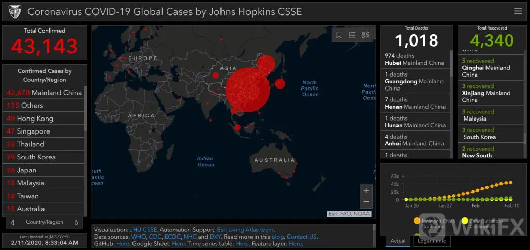Select Guangdong 1 deaths entry
The width and height of the screenshot is (530, 250).
[x=416, y=81]
